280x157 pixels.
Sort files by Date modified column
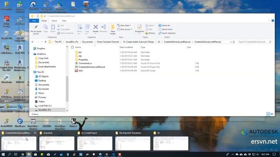click(126, 47)
